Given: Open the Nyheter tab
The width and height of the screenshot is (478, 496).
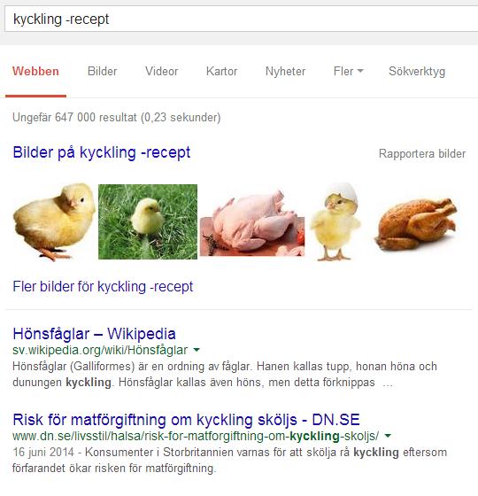Looking at the screenshot, I should pyautogui.click(x=285, y=71).
